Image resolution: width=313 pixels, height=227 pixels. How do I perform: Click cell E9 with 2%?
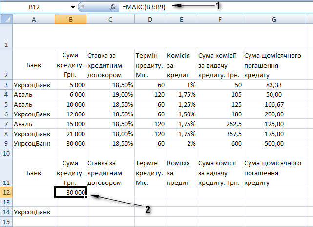tap(181, 144)
